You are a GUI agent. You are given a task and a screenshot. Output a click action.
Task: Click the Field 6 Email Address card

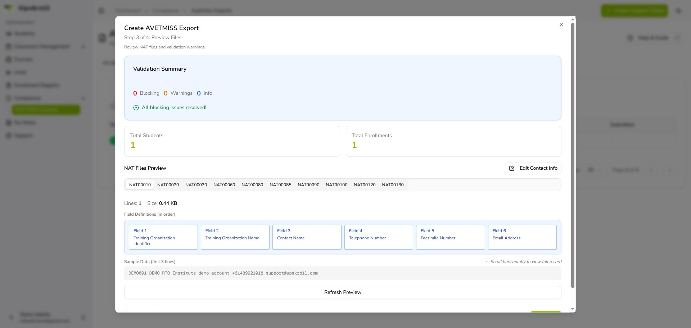(522, 237)
